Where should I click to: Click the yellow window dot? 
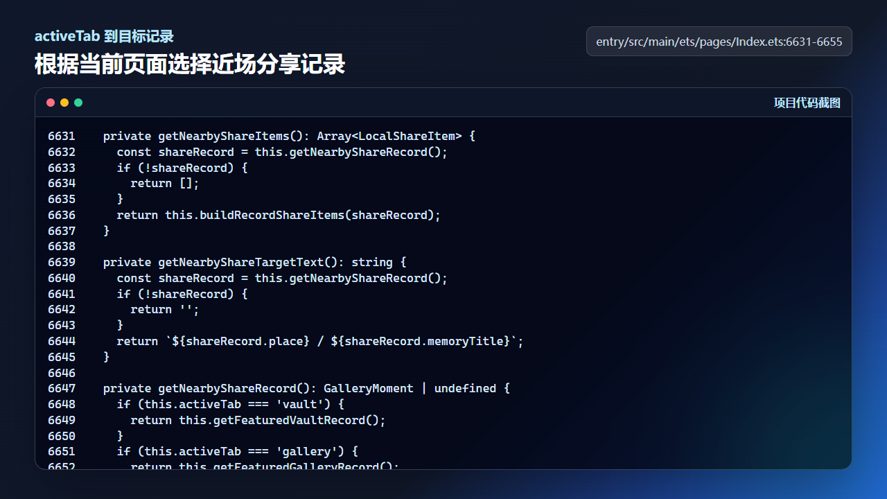pos(64,103)
